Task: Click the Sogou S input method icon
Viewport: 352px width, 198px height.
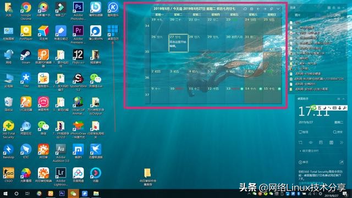Action: [x=314, y=108]
